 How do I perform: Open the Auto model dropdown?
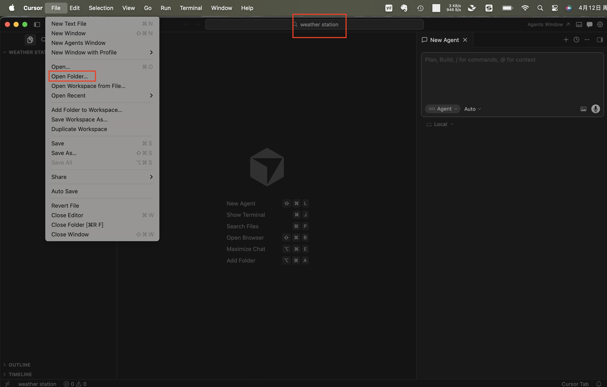click(x=473, y=109)
